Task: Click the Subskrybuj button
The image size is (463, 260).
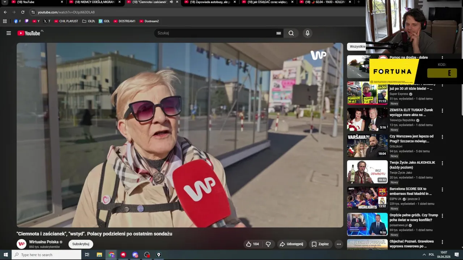Action: (81, 244)
